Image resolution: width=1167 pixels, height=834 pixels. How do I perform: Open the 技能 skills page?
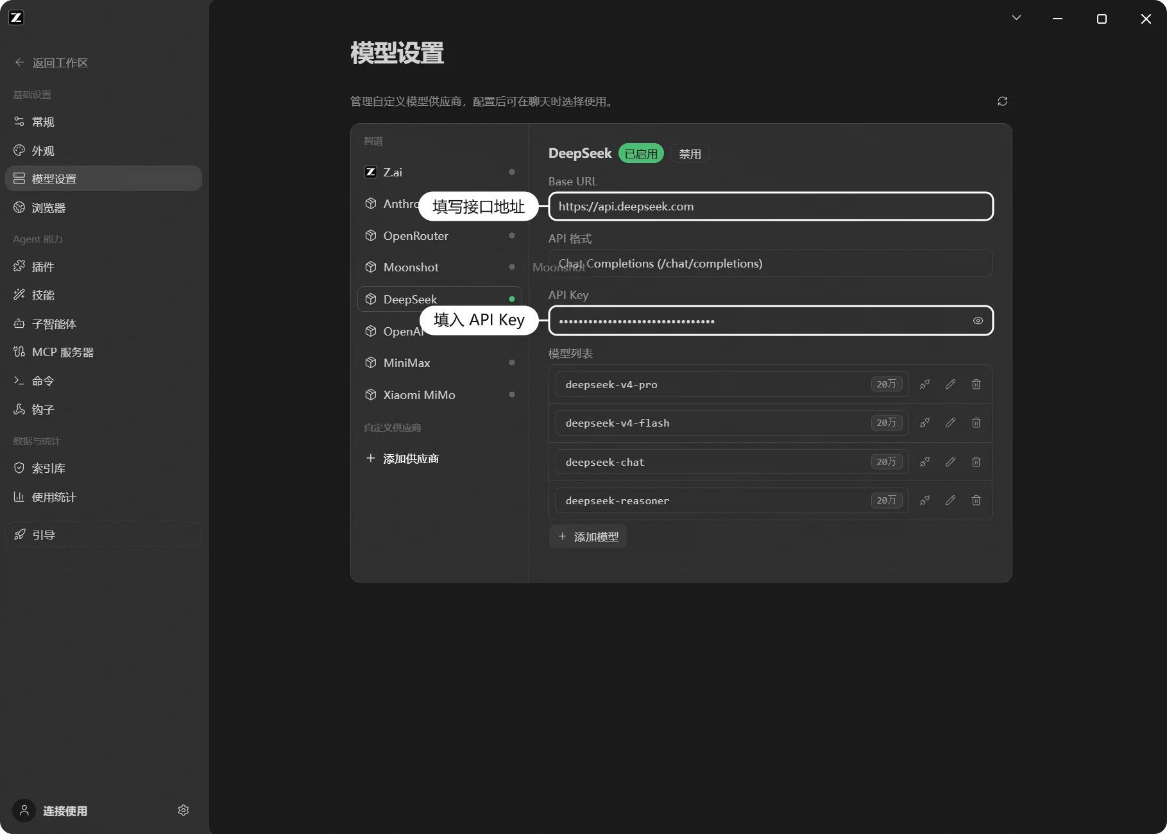[x=103, y=295]
